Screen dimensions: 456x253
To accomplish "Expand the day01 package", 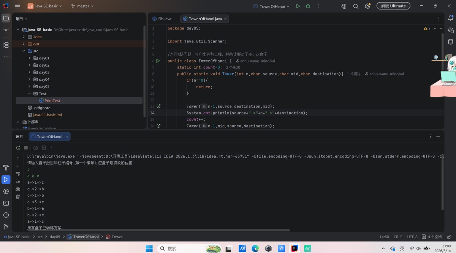I will [29, 58].
